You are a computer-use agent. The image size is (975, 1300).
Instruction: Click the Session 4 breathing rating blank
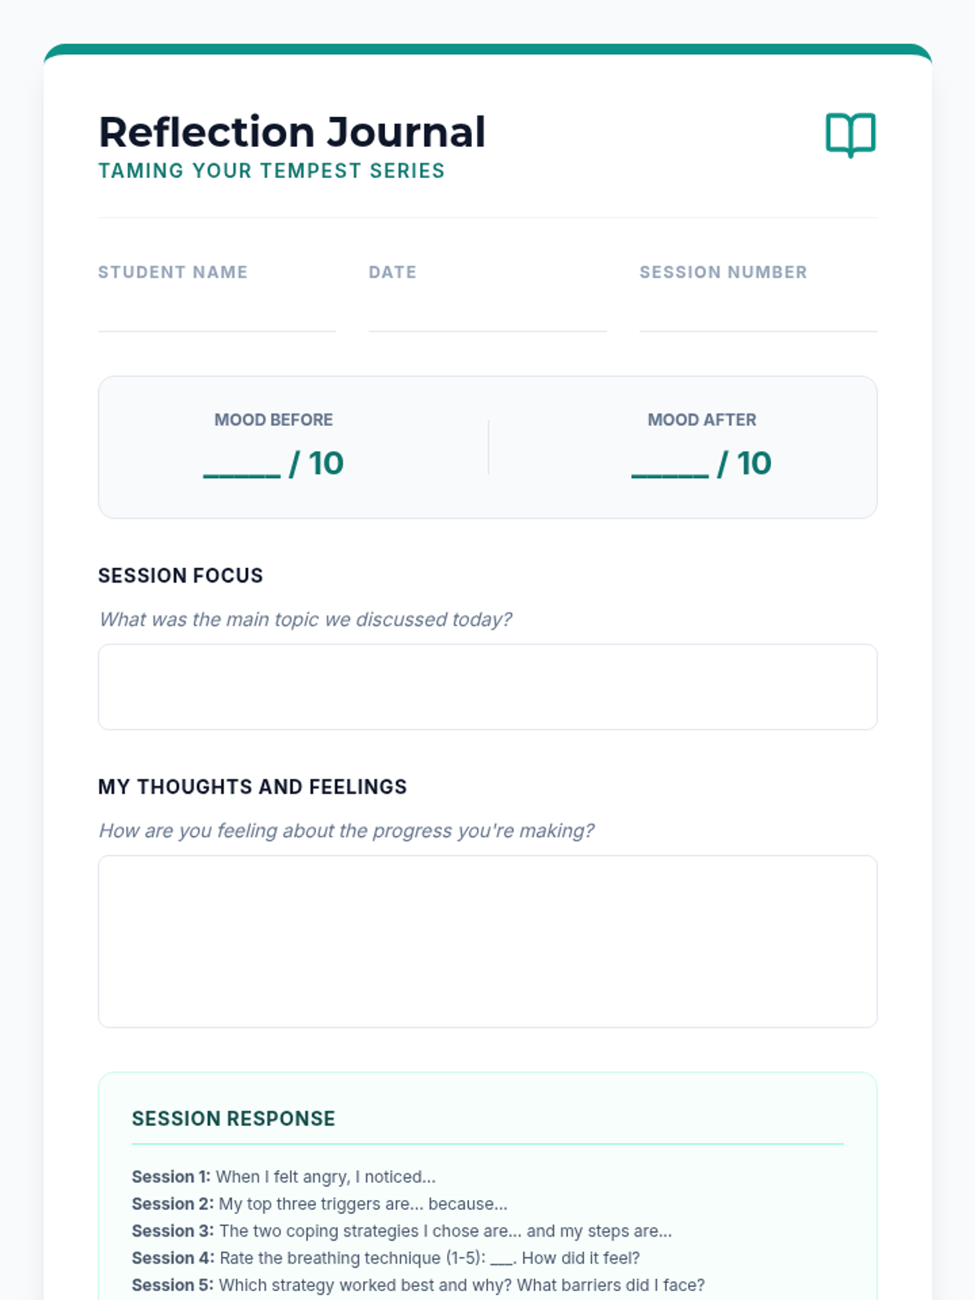tap(501, 1259)
